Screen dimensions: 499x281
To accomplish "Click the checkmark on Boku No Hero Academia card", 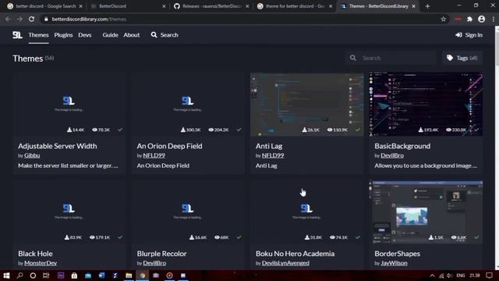I will click(x=358, y=237).
